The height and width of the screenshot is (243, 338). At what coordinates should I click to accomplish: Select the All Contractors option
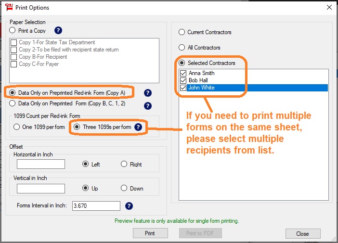click(182, 47)
